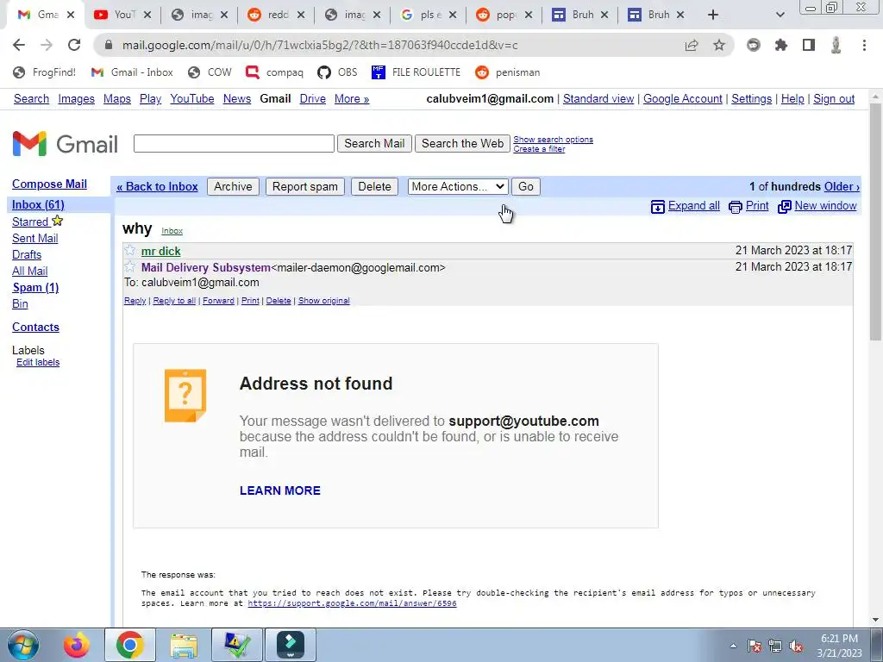Open the Spam (1) folder
Screen dimensions: 883x662
(x=35, y=287)
